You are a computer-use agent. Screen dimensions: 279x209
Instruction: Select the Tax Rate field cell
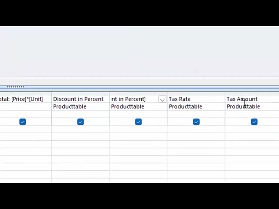click(196, 99)
